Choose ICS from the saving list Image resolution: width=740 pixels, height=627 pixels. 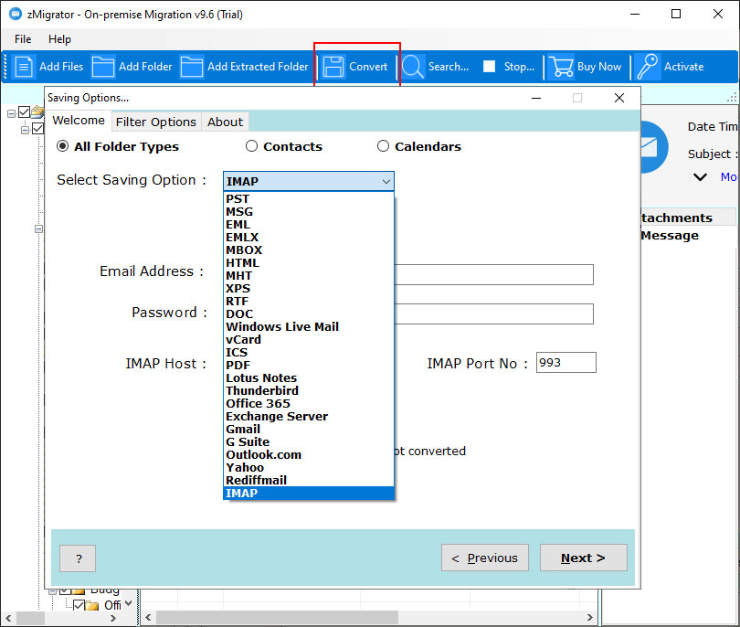pyautogui.click(x=309, y=352)
